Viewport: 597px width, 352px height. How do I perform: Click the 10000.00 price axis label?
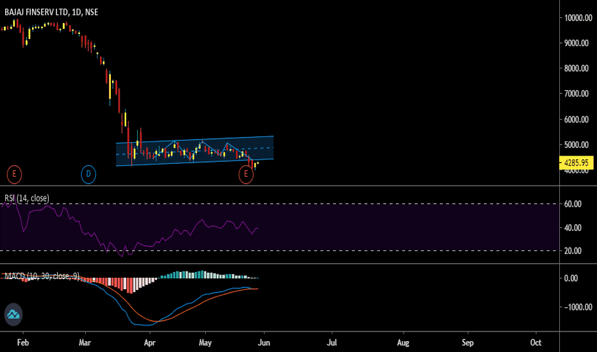point(578,18)
